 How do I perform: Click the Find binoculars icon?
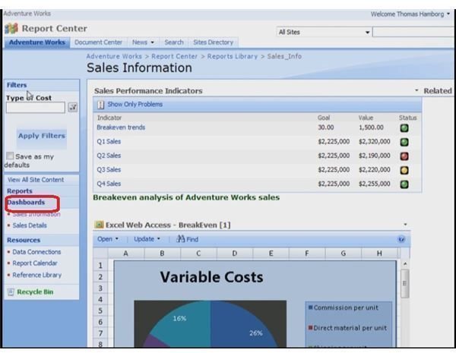coord(181,239)
